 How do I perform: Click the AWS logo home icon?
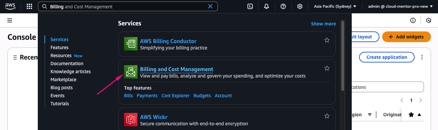point(10,6)
